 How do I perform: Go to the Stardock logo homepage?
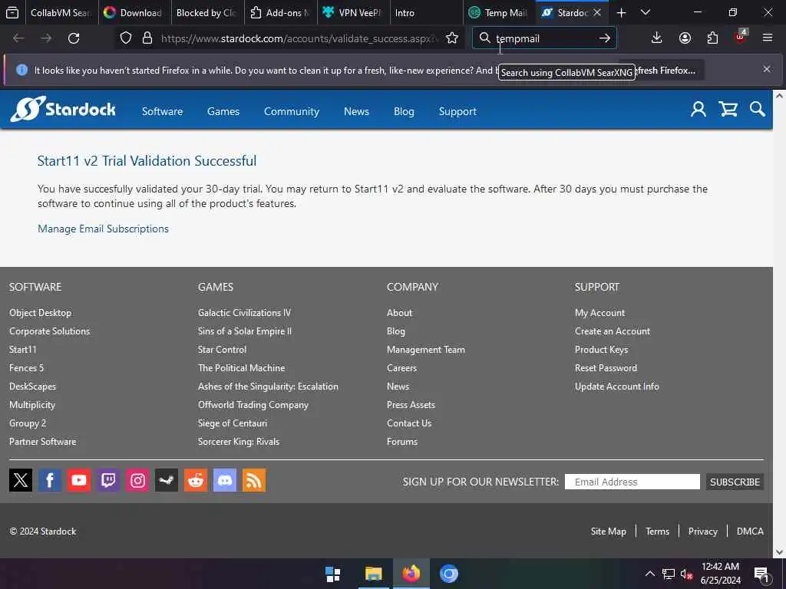pos(63,109)
